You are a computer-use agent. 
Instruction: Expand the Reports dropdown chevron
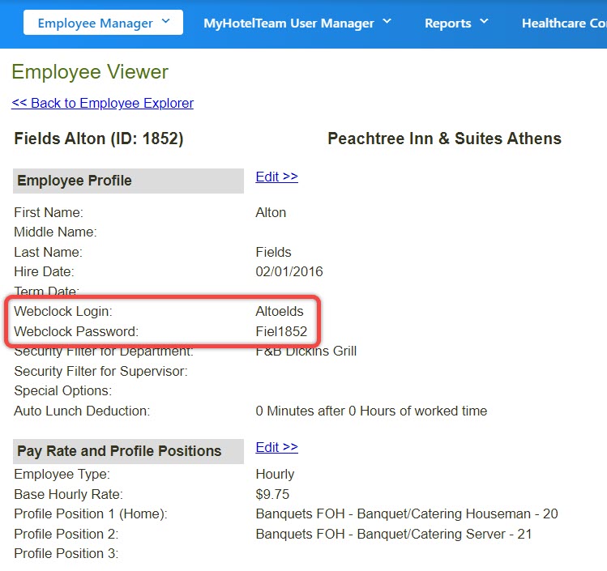(x=484, y=21)
